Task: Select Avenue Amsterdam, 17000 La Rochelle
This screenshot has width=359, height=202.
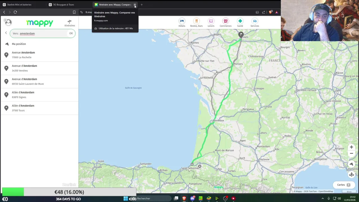Action: click(40, 55)
